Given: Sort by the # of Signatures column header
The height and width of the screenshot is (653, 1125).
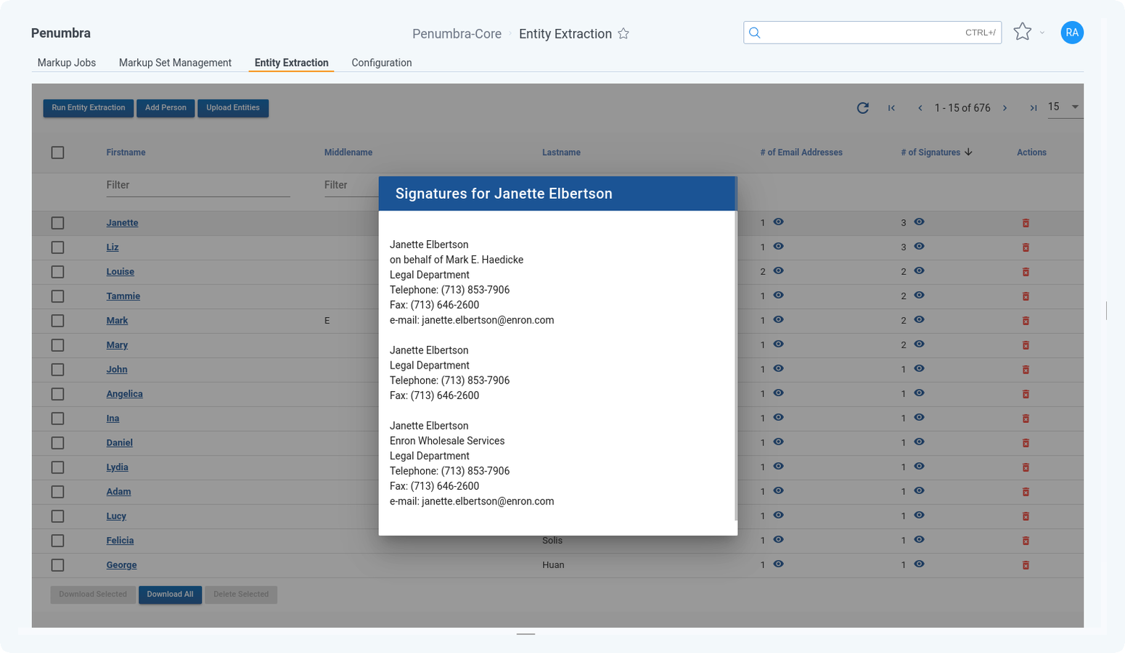Looking at the screenshot, I should [x=930, y=152].
